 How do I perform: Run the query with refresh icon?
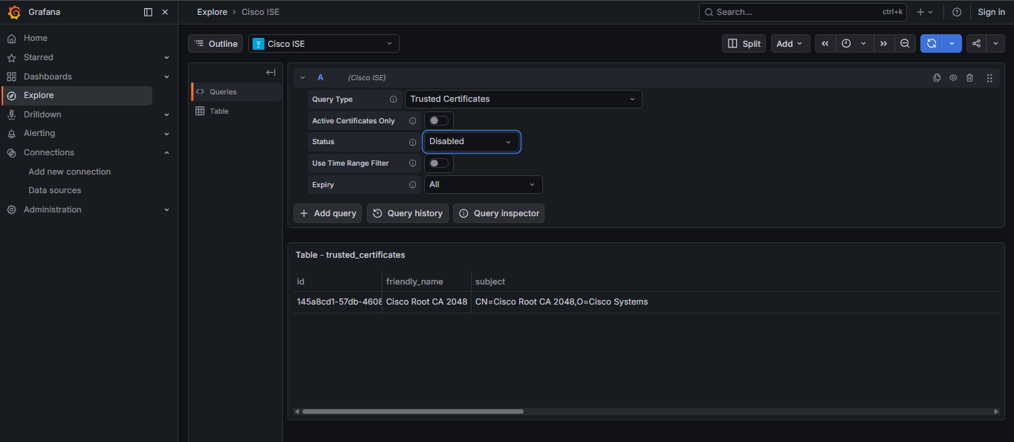click(x=932, y=44)
